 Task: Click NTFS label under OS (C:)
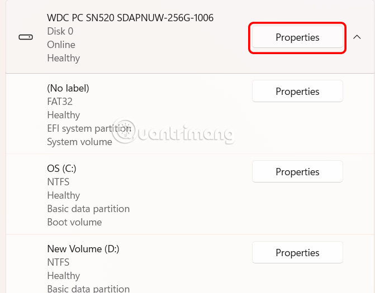point(58,182)
